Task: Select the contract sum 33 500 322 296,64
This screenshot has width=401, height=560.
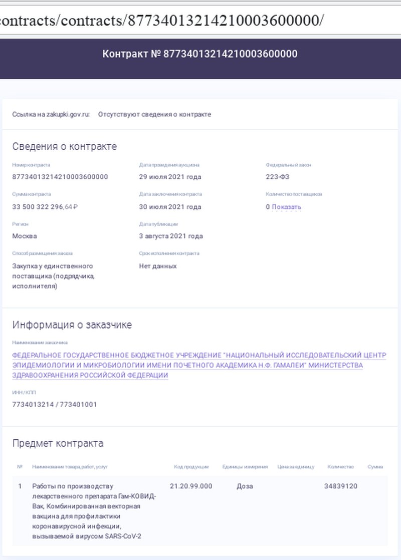Action: 45,207
